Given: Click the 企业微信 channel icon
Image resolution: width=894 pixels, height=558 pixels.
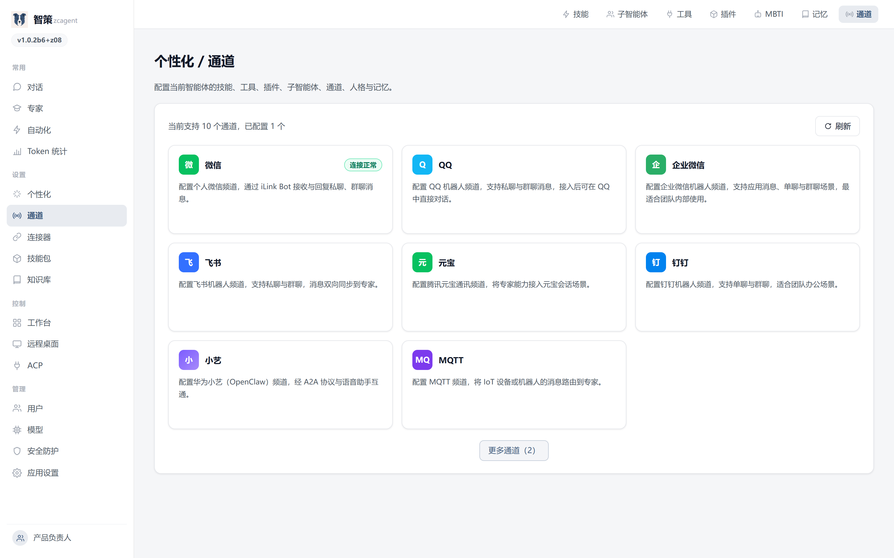Looking at the screenshot, I should tap(656, 165).
